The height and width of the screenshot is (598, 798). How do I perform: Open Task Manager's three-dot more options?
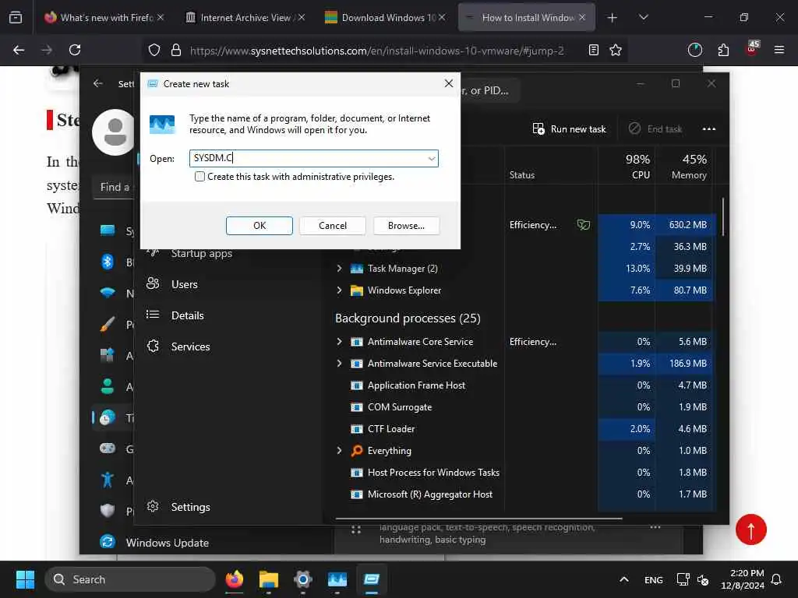coord(709,128)
